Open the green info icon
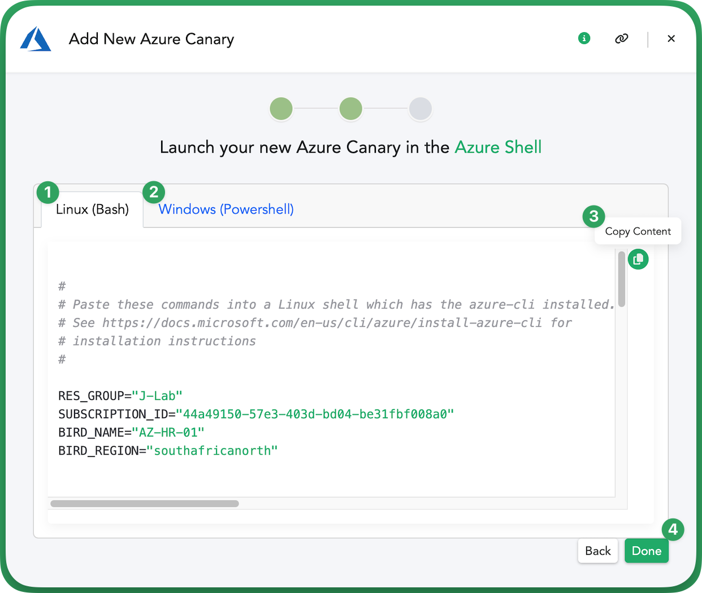The width and height of the screenshot is (702, 593). pyautogui.click(x=584, y=38)
